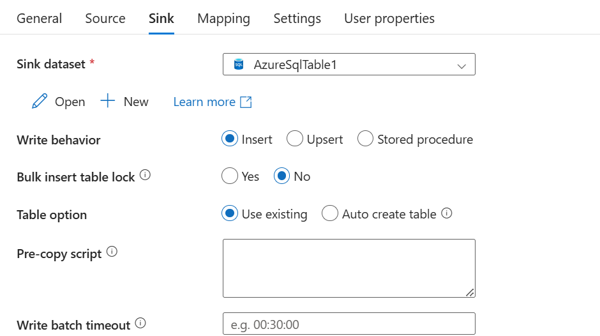The image size is (600, 336).
Task: Switch to the Mapping tab
Action: click(x=223, y=19)
